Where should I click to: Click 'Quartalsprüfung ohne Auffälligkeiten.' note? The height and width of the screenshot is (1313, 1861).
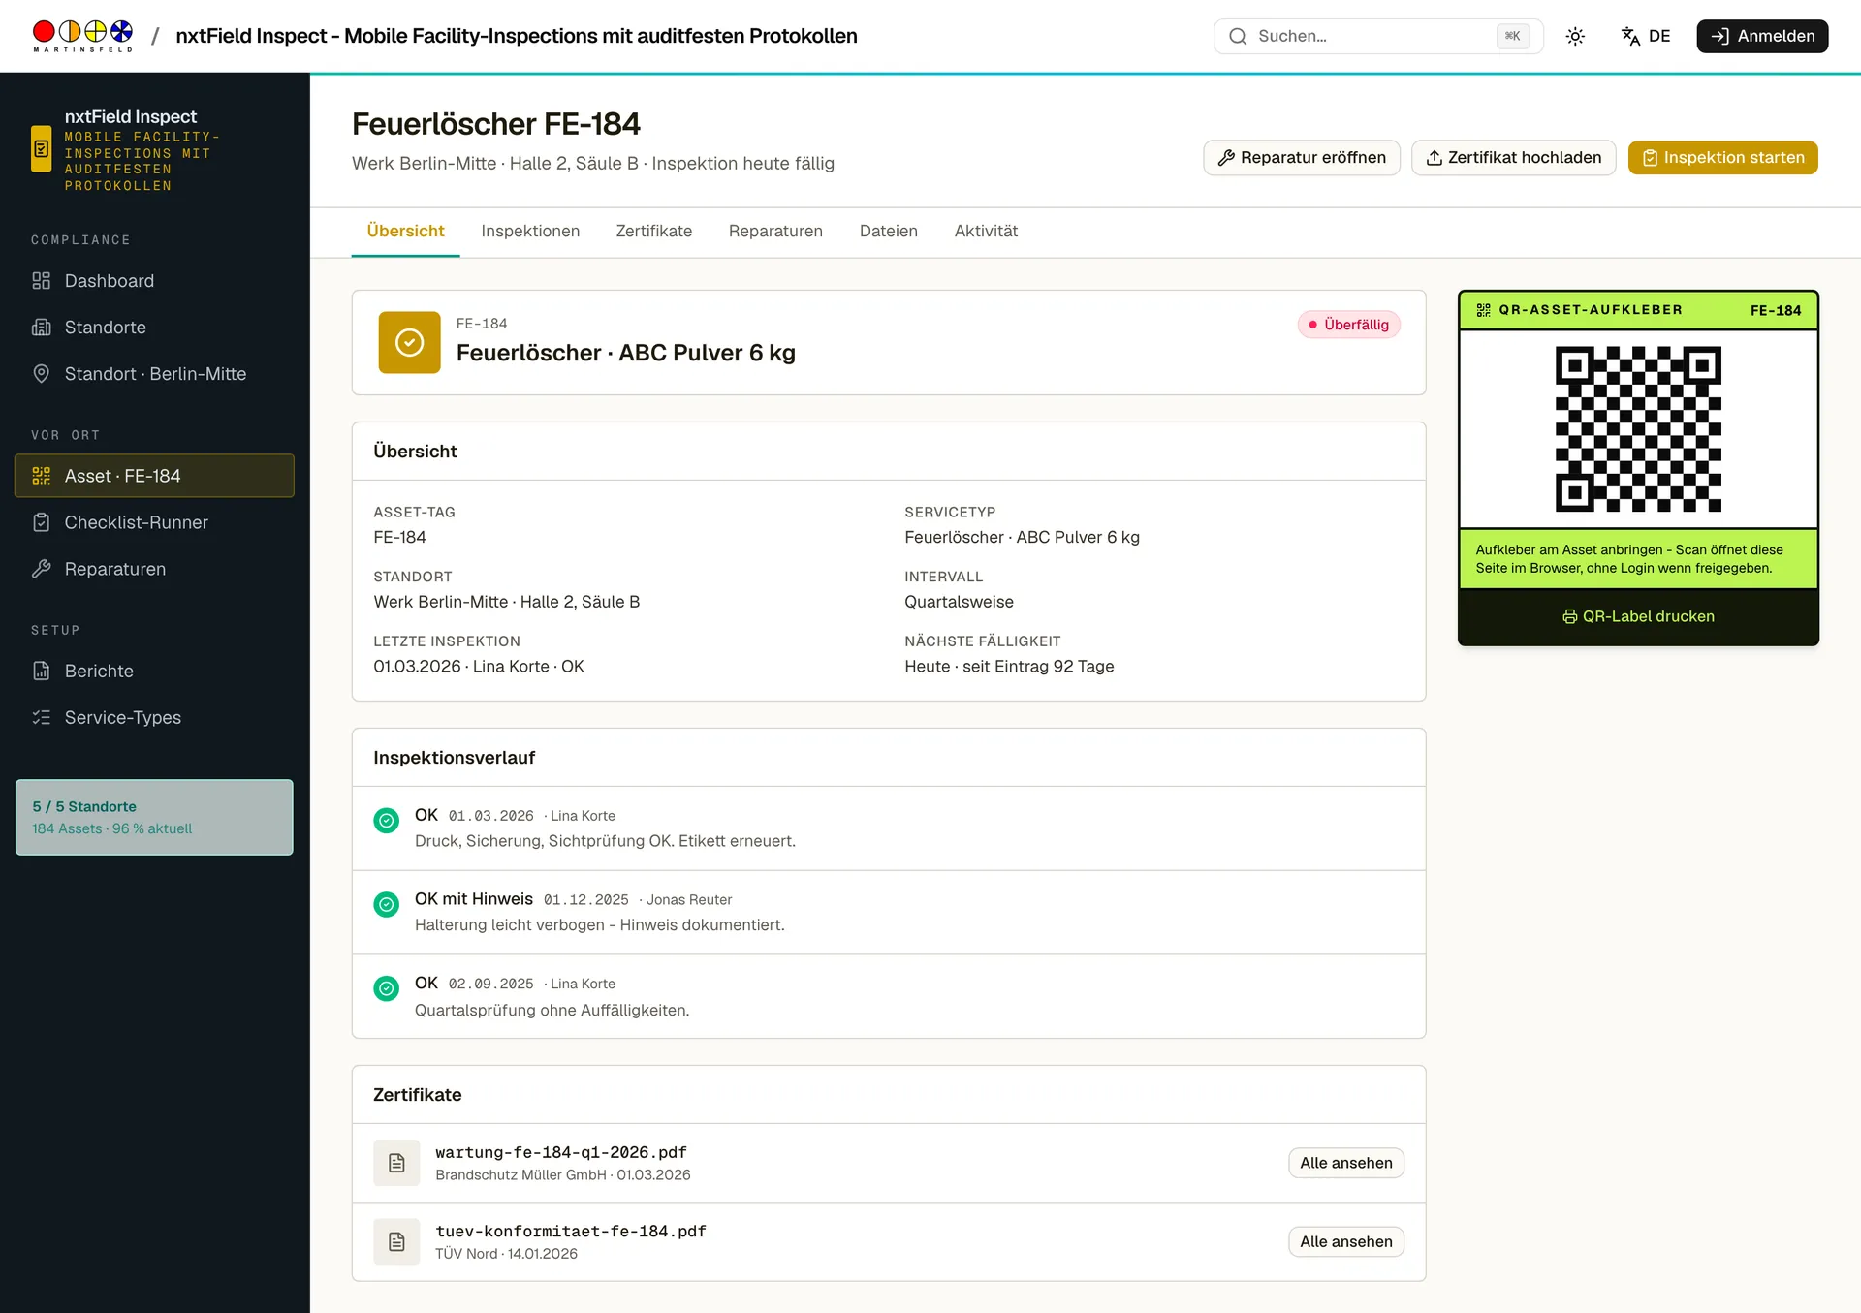click(x=552, y=1011)
